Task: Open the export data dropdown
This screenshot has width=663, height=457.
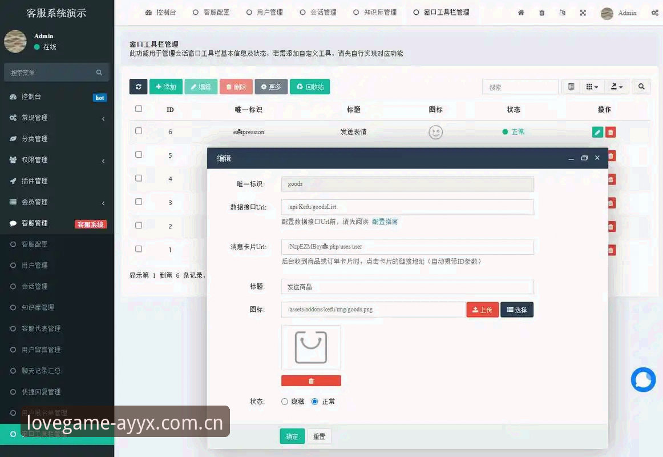Action: click(x=617, y=87)
